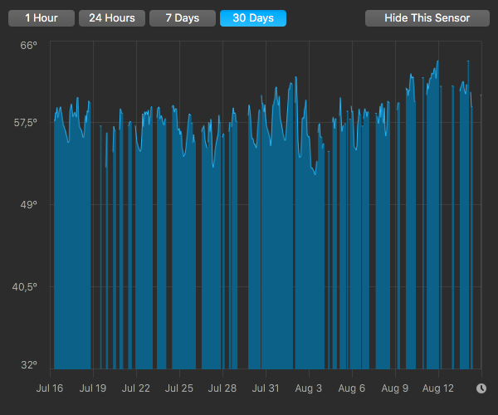Click the 40,5° axis label
The width and height of the screenshot is (498, 415).
click(x=25, y=286)
